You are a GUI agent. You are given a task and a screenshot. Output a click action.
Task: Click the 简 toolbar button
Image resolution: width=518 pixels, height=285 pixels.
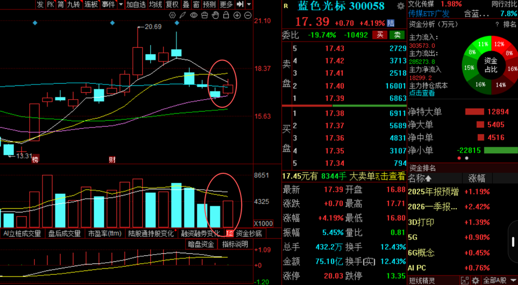point(61,5)
